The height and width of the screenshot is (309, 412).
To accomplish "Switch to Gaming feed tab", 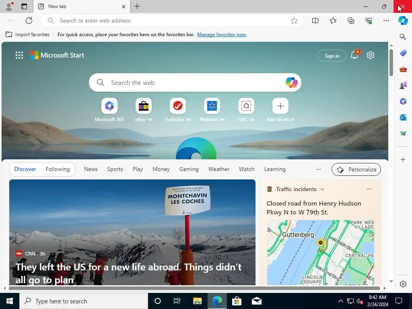I will 189,169.
